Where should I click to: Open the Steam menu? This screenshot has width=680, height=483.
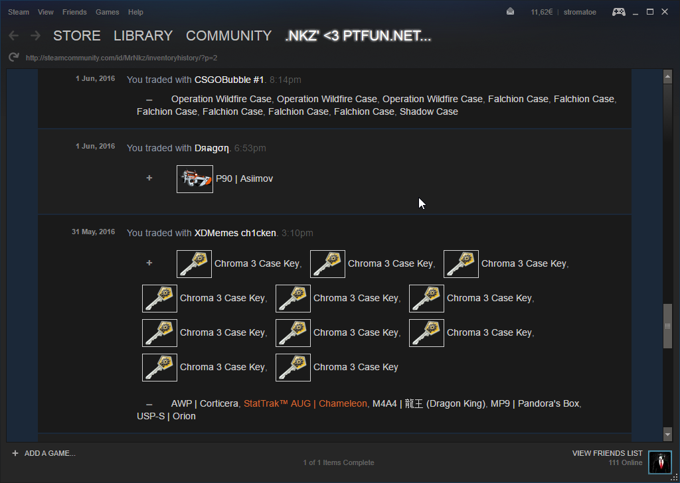tap(19, 12)
